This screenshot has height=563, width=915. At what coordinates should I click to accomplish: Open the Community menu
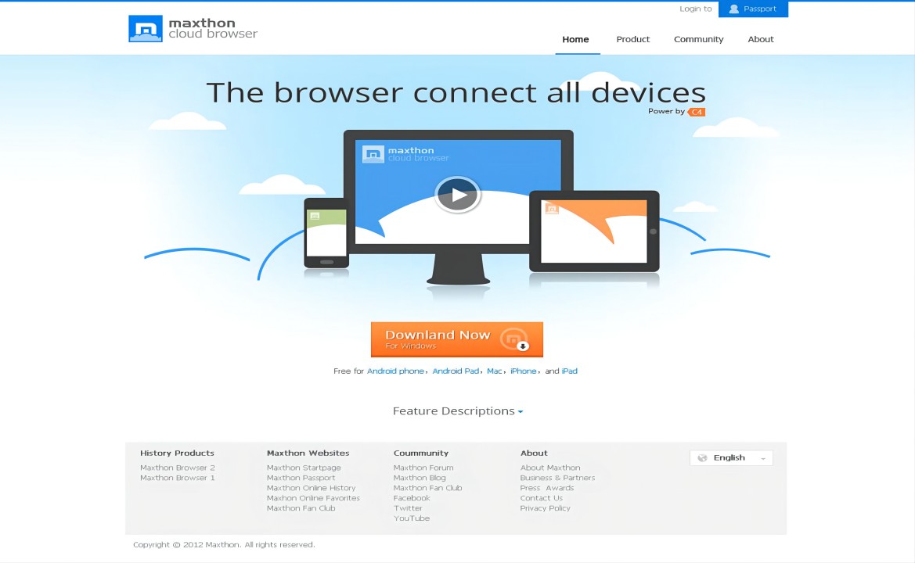pyautogui.click(x=698, y=40)
